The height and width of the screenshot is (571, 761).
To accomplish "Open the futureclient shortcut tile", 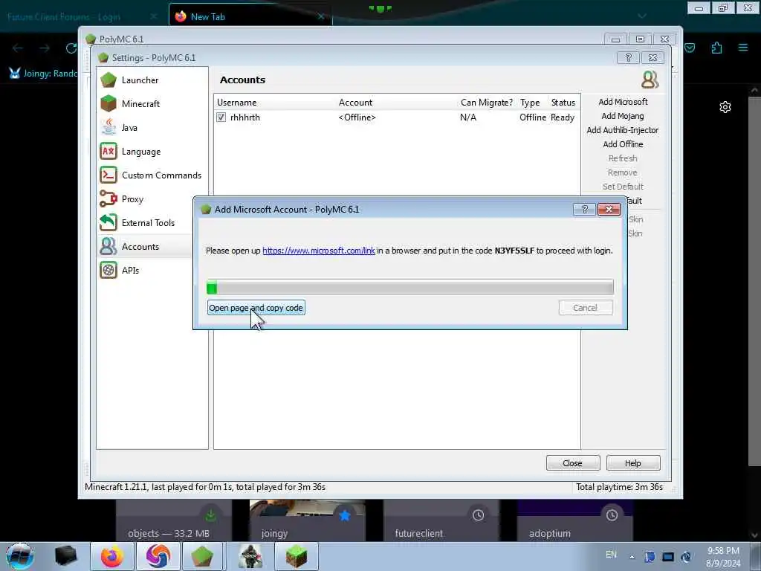I will [x=441, y=520].
